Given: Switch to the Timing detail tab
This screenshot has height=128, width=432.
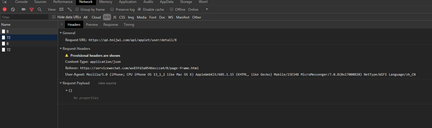Looking at the screenshot, I should coord(129,25).
